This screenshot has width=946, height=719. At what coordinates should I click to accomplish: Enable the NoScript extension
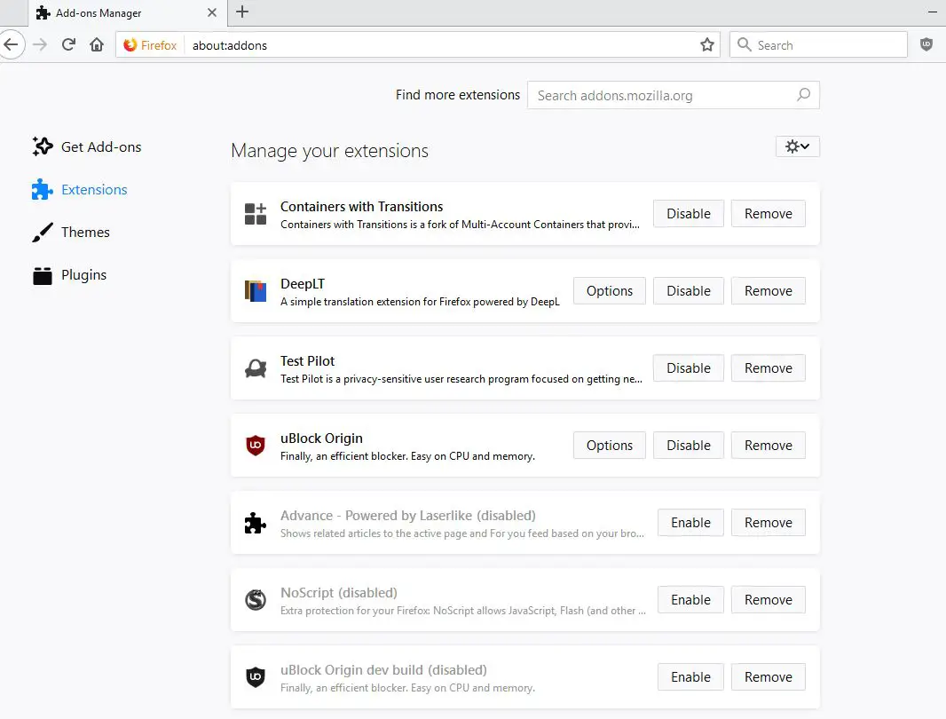pyautogui.click(x=690, y=600)
